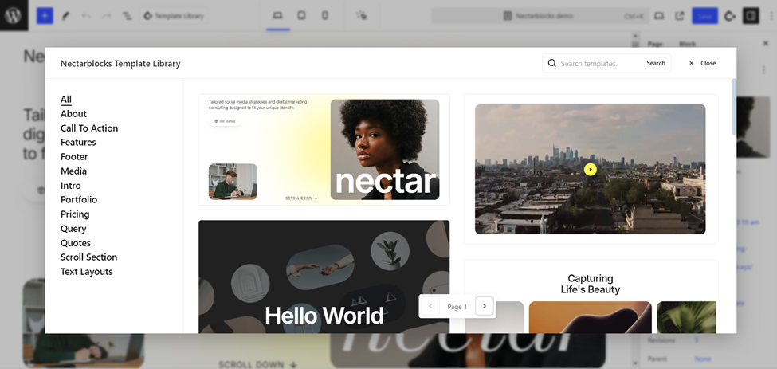This screenshot has height=369, width=777.
Task: Click the blue Save button
Action: (704, 16)
